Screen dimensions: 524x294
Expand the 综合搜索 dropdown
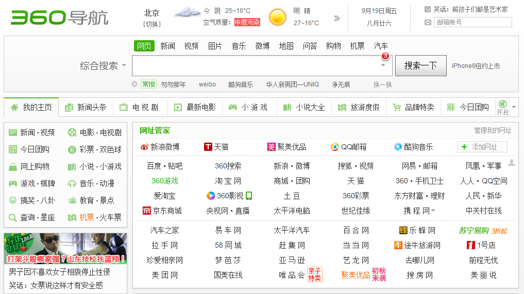tap(124, 66)
